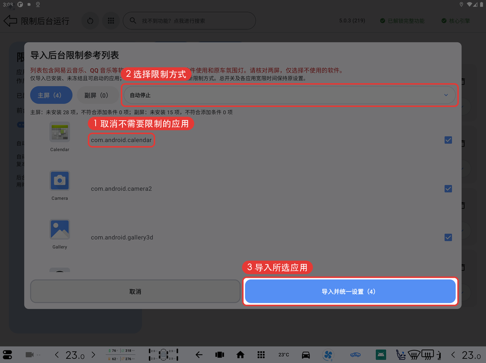Viewport: 486px width, 363px height.
Task: Tap the wifi icon in status bar
Action: [469, 4]
